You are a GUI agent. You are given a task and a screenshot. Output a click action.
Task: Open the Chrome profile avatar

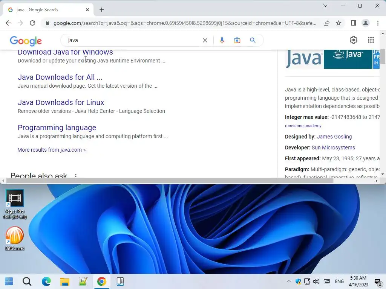[x=366, y=23]
